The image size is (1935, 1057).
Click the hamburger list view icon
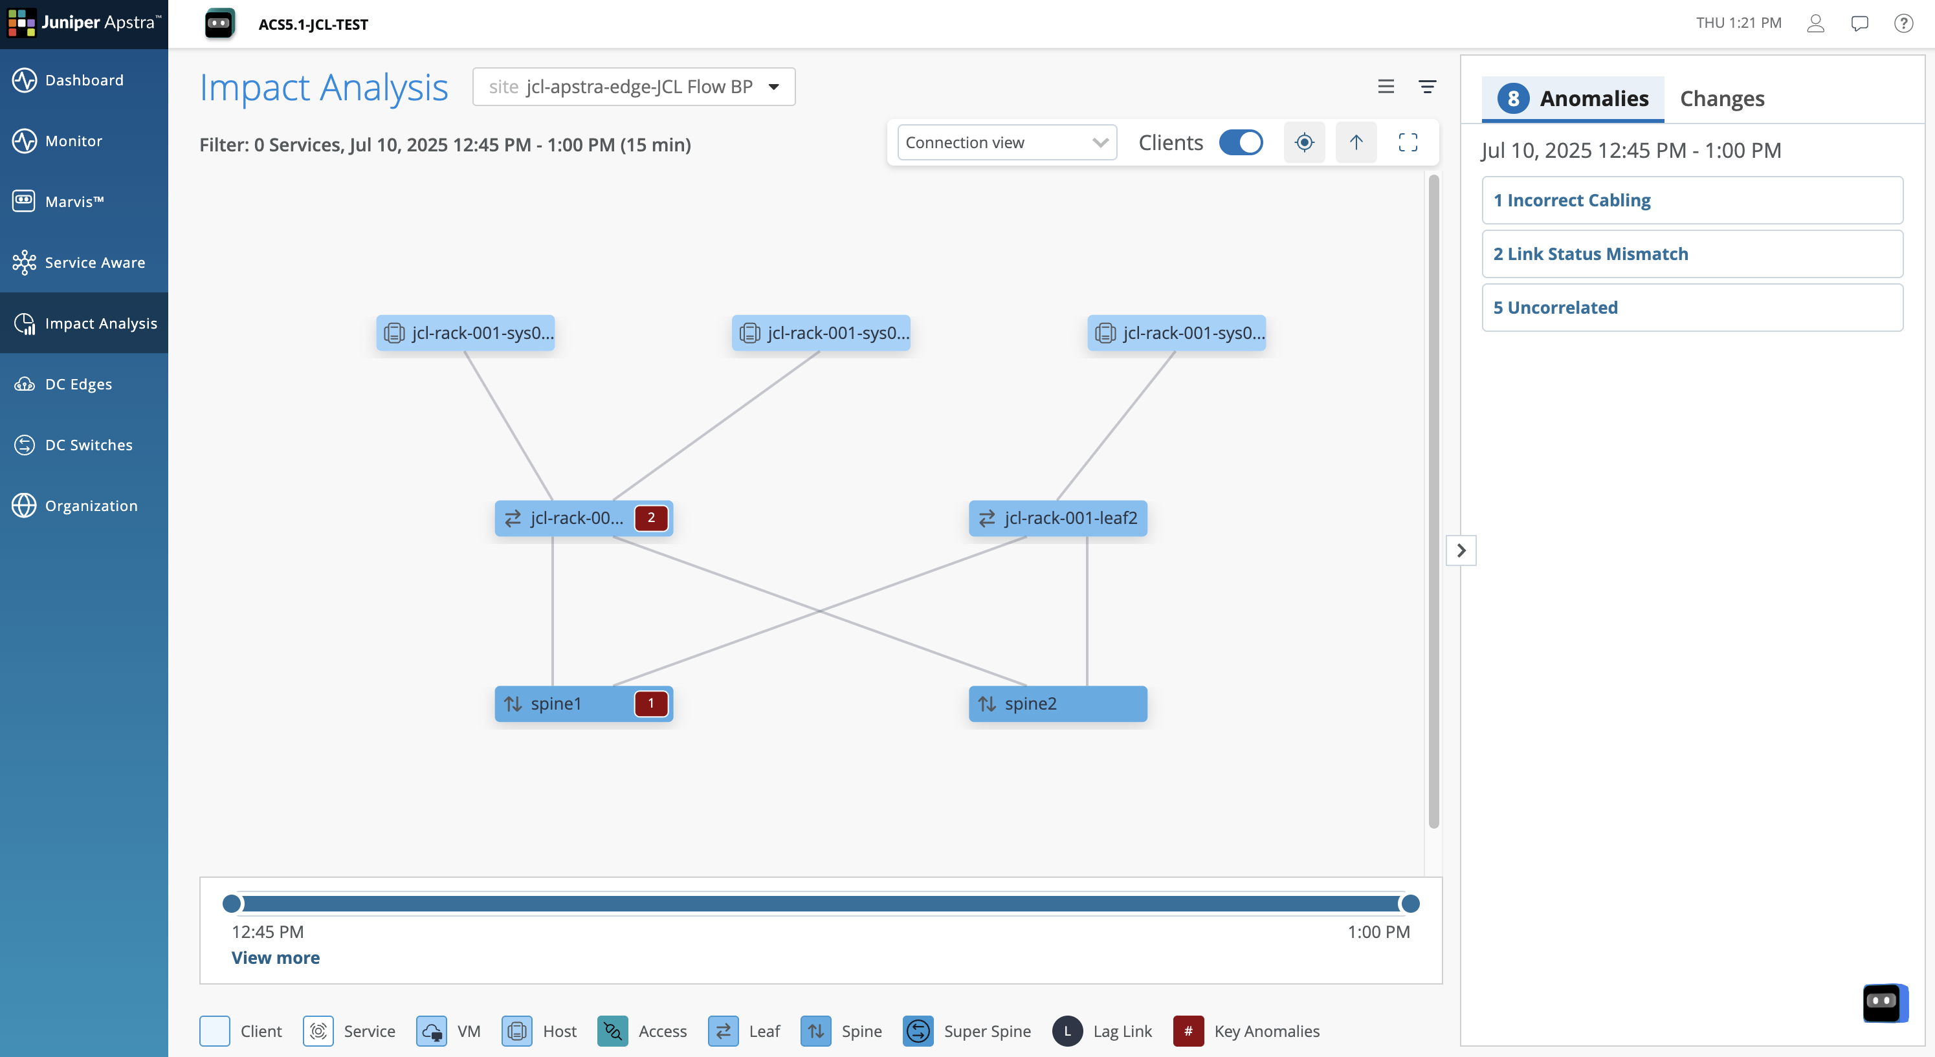pos(1386,87)
